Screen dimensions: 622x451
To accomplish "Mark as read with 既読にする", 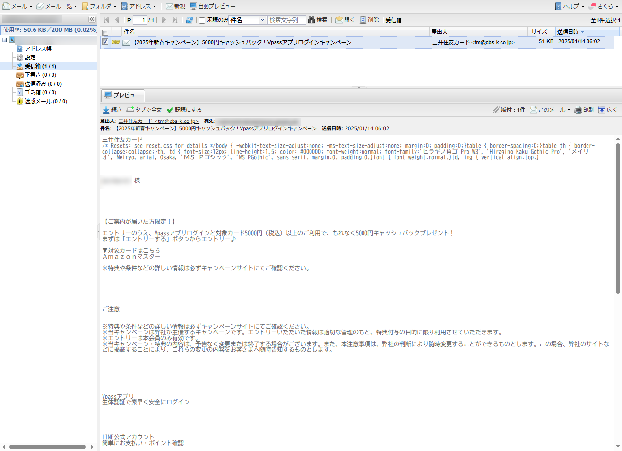I will point(184,110).
